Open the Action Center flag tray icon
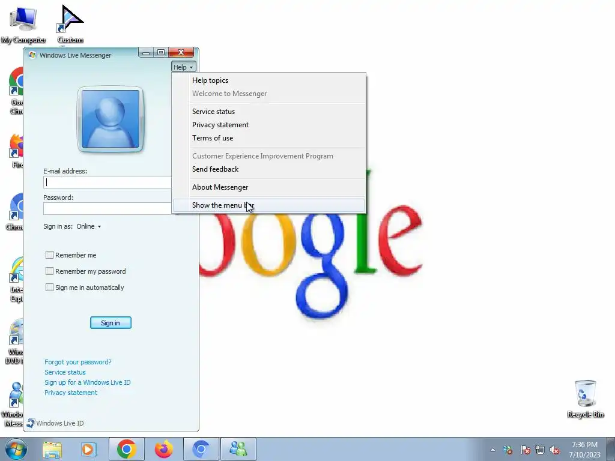Screen dimensions: 615x461 [x=525, y=450]
